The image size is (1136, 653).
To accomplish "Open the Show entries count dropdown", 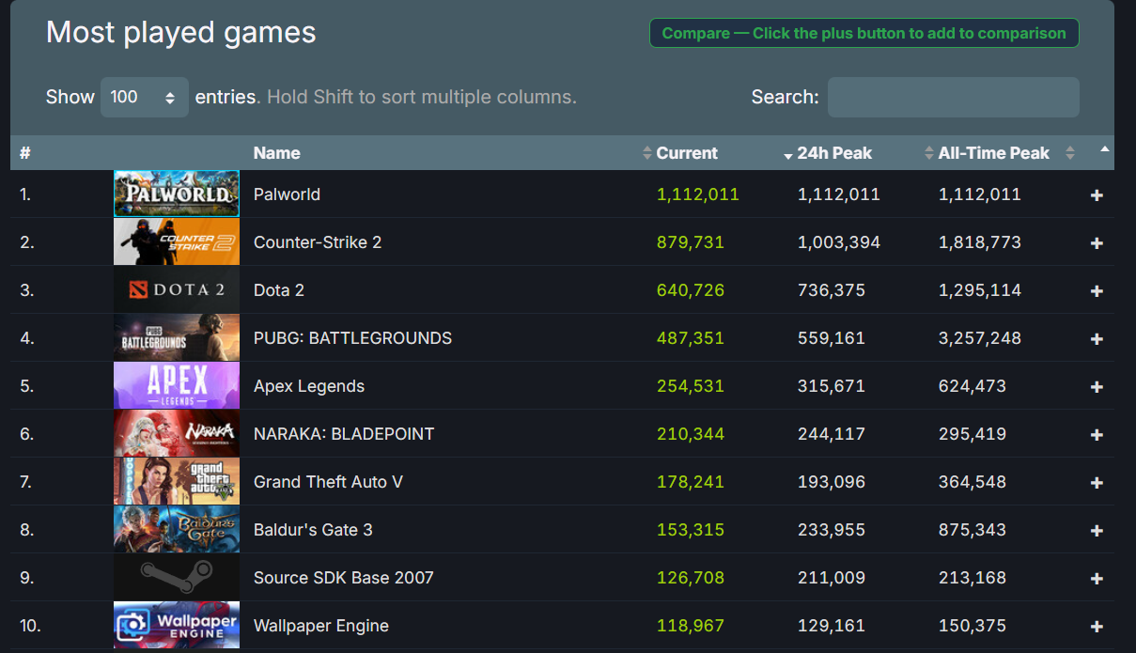I will click(x=144, y=97).
